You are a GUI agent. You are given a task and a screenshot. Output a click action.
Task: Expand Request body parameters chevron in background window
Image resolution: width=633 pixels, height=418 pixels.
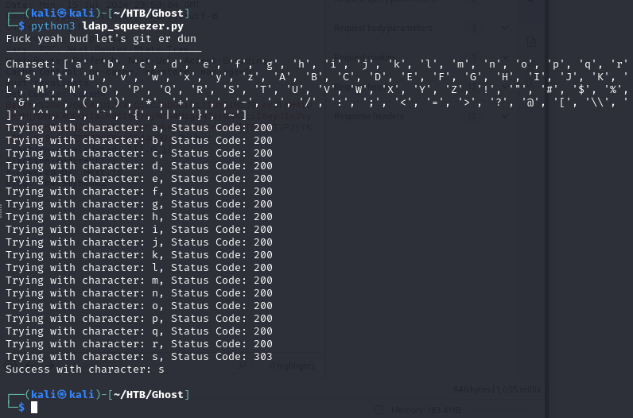coord(505,28)
